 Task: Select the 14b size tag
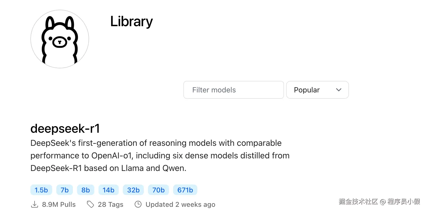tap(108, 190)
